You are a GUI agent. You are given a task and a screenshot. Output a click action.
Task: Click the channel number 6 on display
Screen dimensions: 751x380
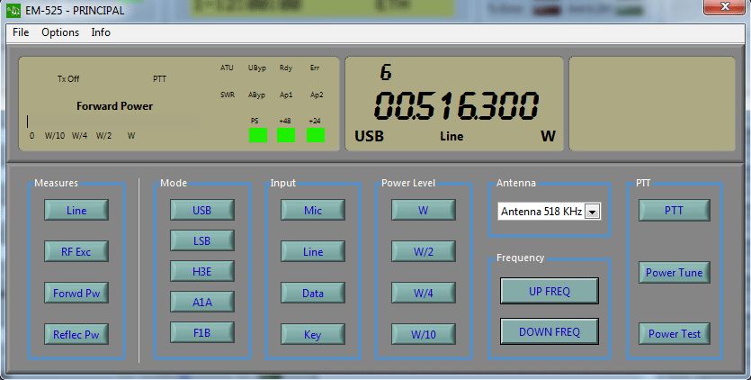[386, 72]
